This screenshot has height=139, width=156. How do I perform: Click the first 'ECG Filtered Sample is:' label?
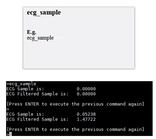pyautogui.click(x=37, y=94)
